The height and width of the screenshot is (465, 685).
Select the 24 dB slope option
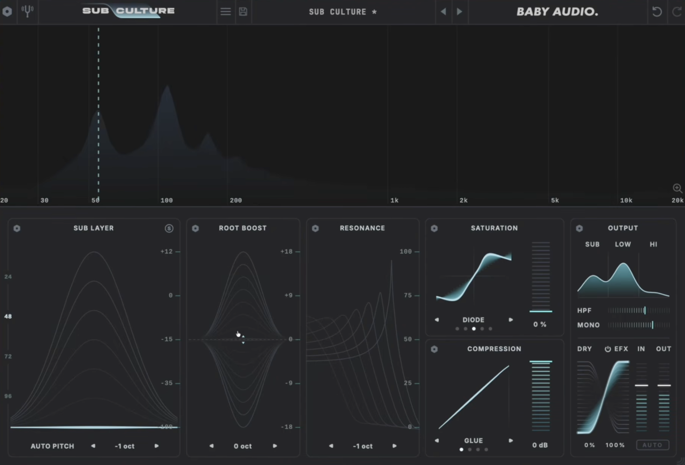pos(8,276)
